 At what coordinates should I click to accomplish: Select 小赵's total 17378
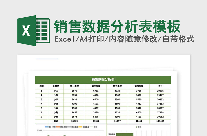[160, 112]
